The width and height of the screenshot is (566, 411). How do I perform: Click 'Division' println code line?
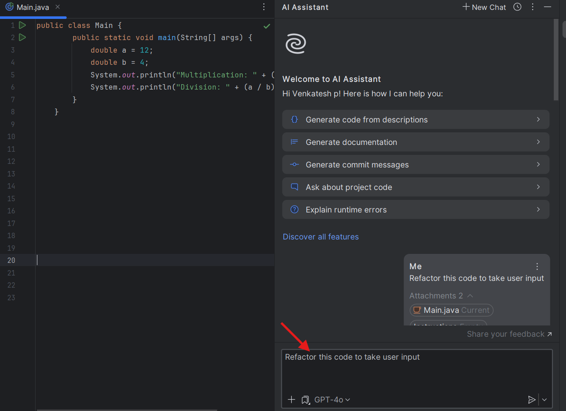182,87
